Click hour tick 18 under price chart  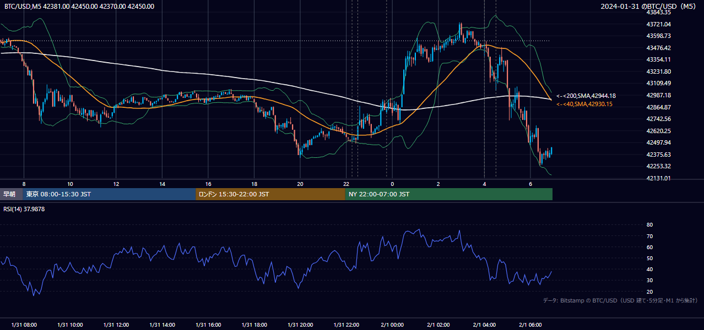tap(254, 184)
